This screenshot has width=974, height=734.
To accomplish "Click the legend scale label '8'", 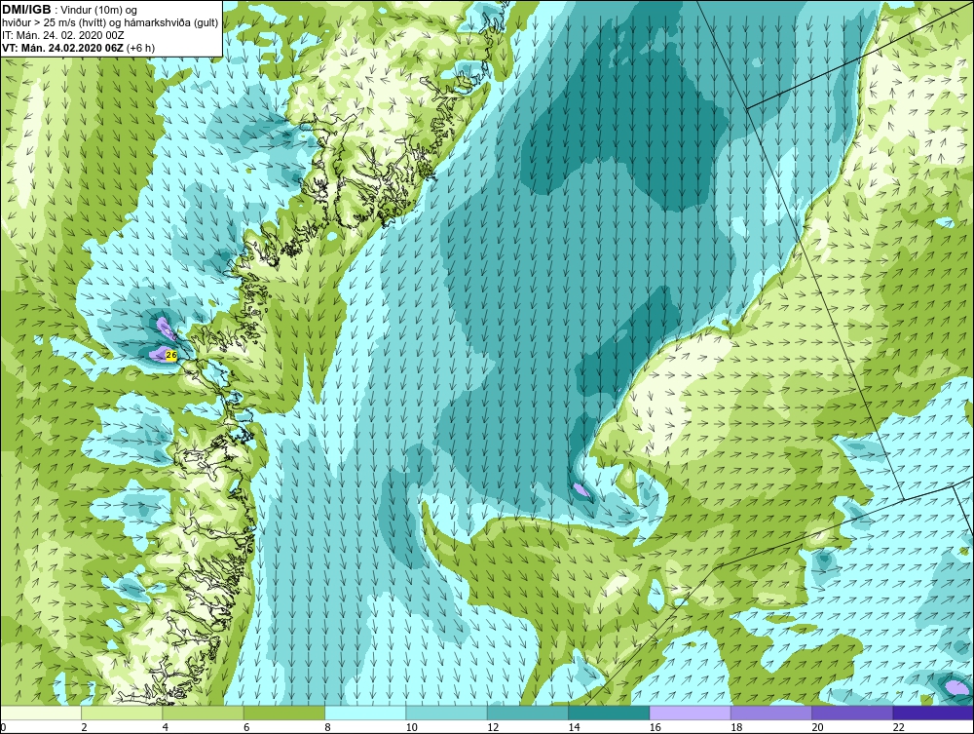I will (327, 728).
